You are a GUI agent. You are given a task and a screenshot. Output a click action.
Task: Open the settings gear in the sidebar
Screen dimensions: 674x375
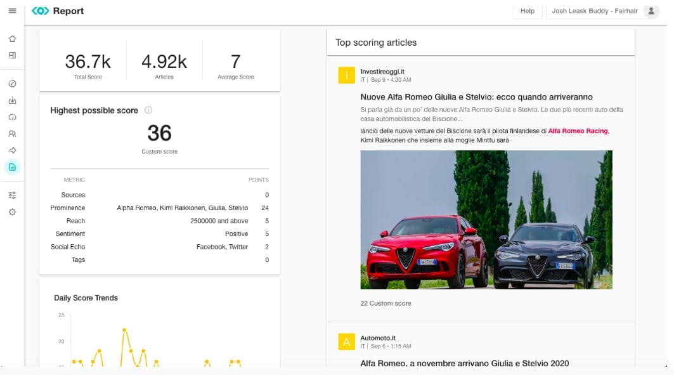12,211
